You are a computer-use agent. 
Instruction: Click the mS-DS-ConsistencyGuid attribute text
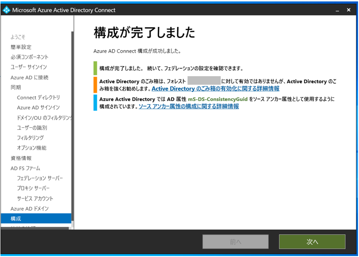[x=218, y=99]
